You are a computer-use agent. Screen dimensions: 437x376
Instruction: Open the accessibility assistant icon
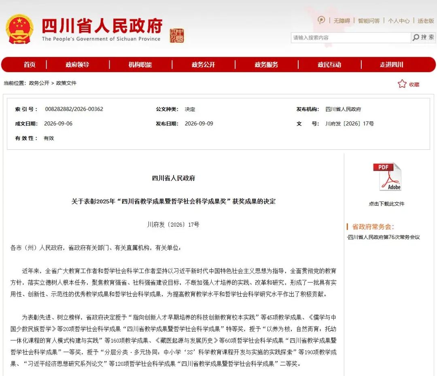click(x=321, y=20)
